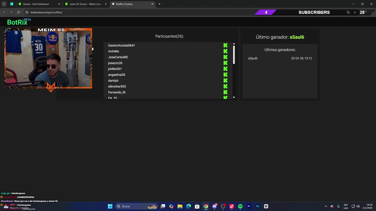Screen dimensions: 376x211
Task: Switch to meim_05 Stream tab
Action: [x=85, y=4]
